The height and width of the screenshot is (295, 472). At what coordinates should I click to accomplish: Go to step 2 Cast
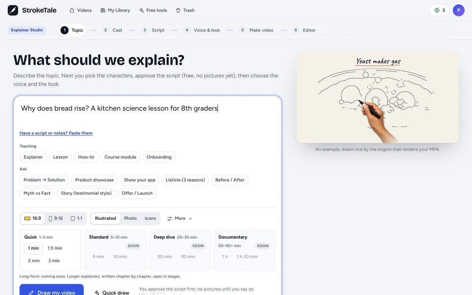pos(112,30)
